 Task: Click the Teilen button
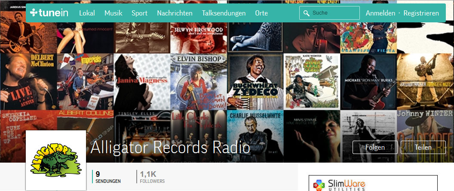point(423,147)
